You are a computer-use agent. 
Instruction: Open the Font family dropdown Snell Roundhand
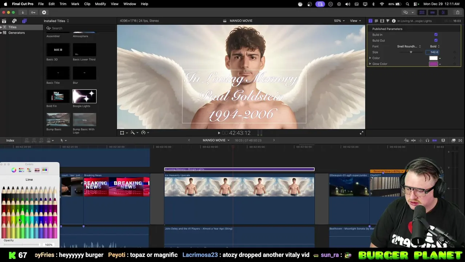[409, 46]
